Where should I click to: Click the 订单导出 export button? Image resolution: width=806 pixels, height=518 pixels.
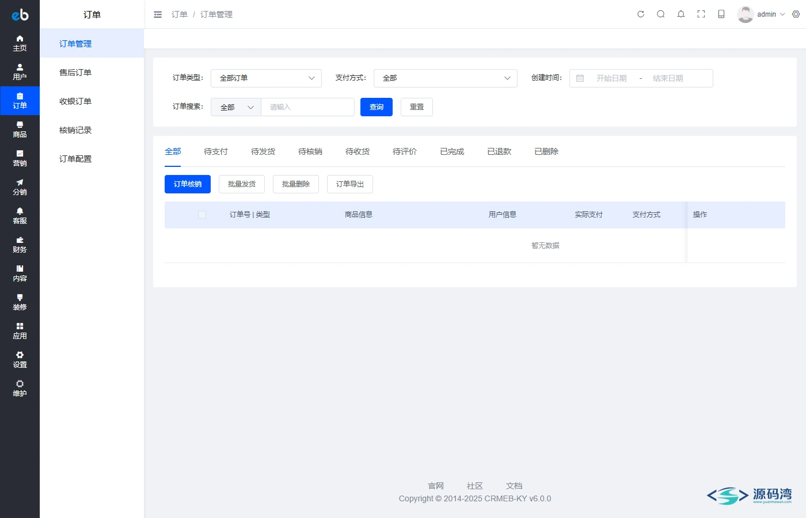click(350, 184)
